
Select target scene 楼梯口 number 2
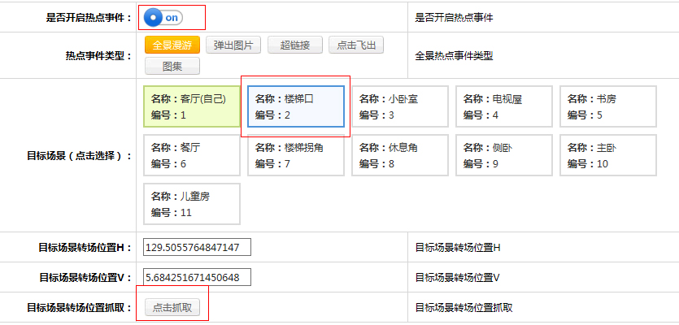pyautogui.click(x=296, y=106)
